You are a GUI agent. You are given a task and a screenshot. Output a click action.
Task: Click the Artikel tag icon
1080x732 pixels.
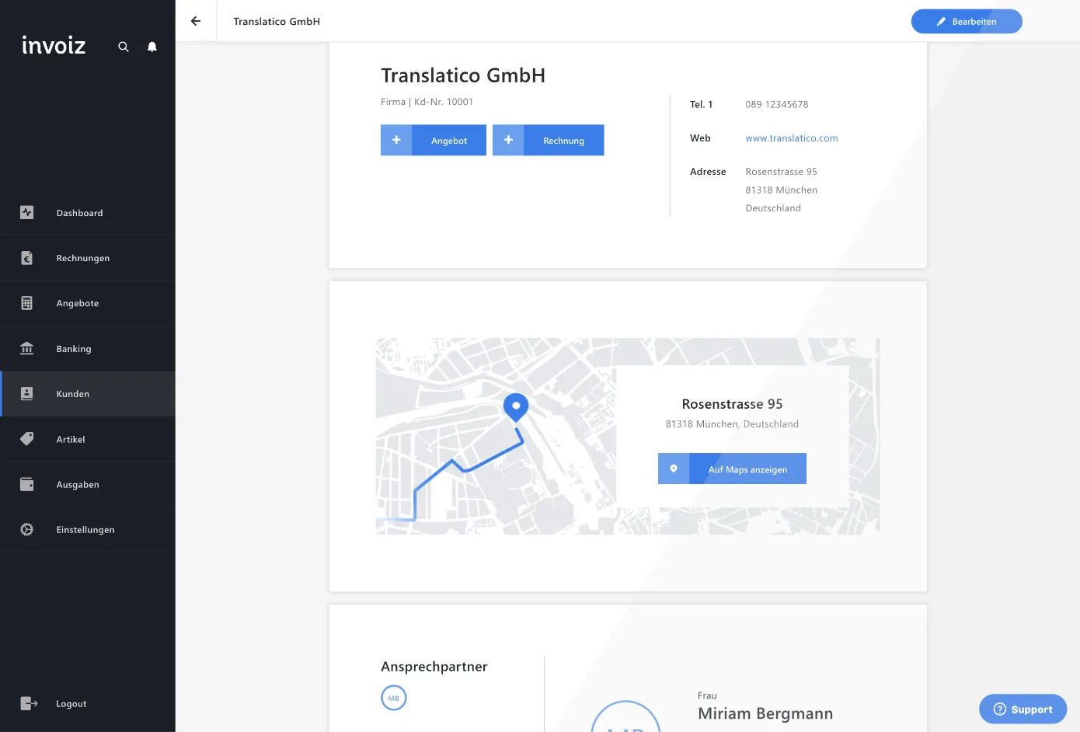(27, 438)
